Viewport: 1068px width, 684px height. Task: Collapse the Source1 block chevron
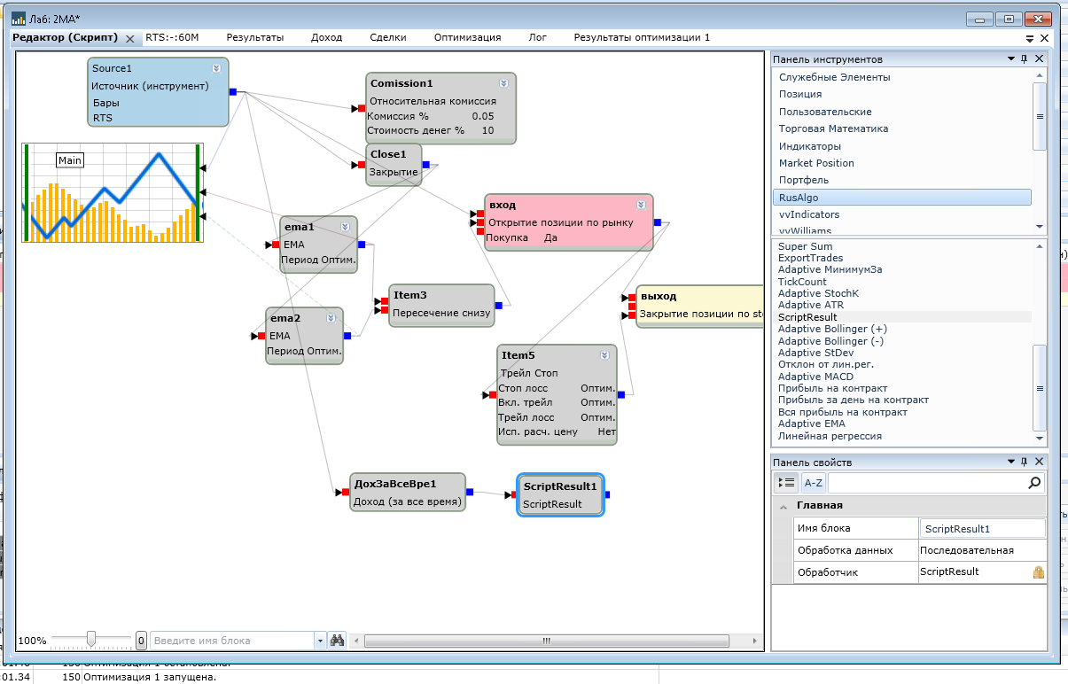point(216,68)
